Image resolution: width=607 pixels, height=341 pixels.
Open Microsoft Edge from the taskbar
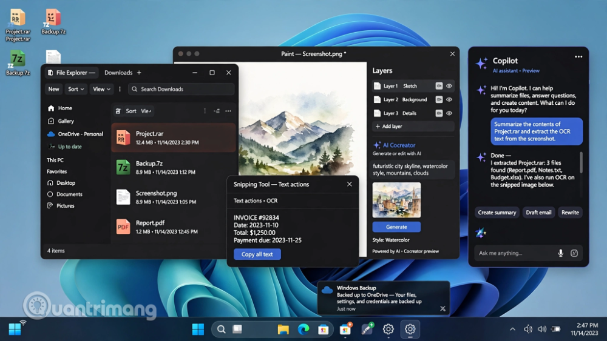click(x=303, y=329)
